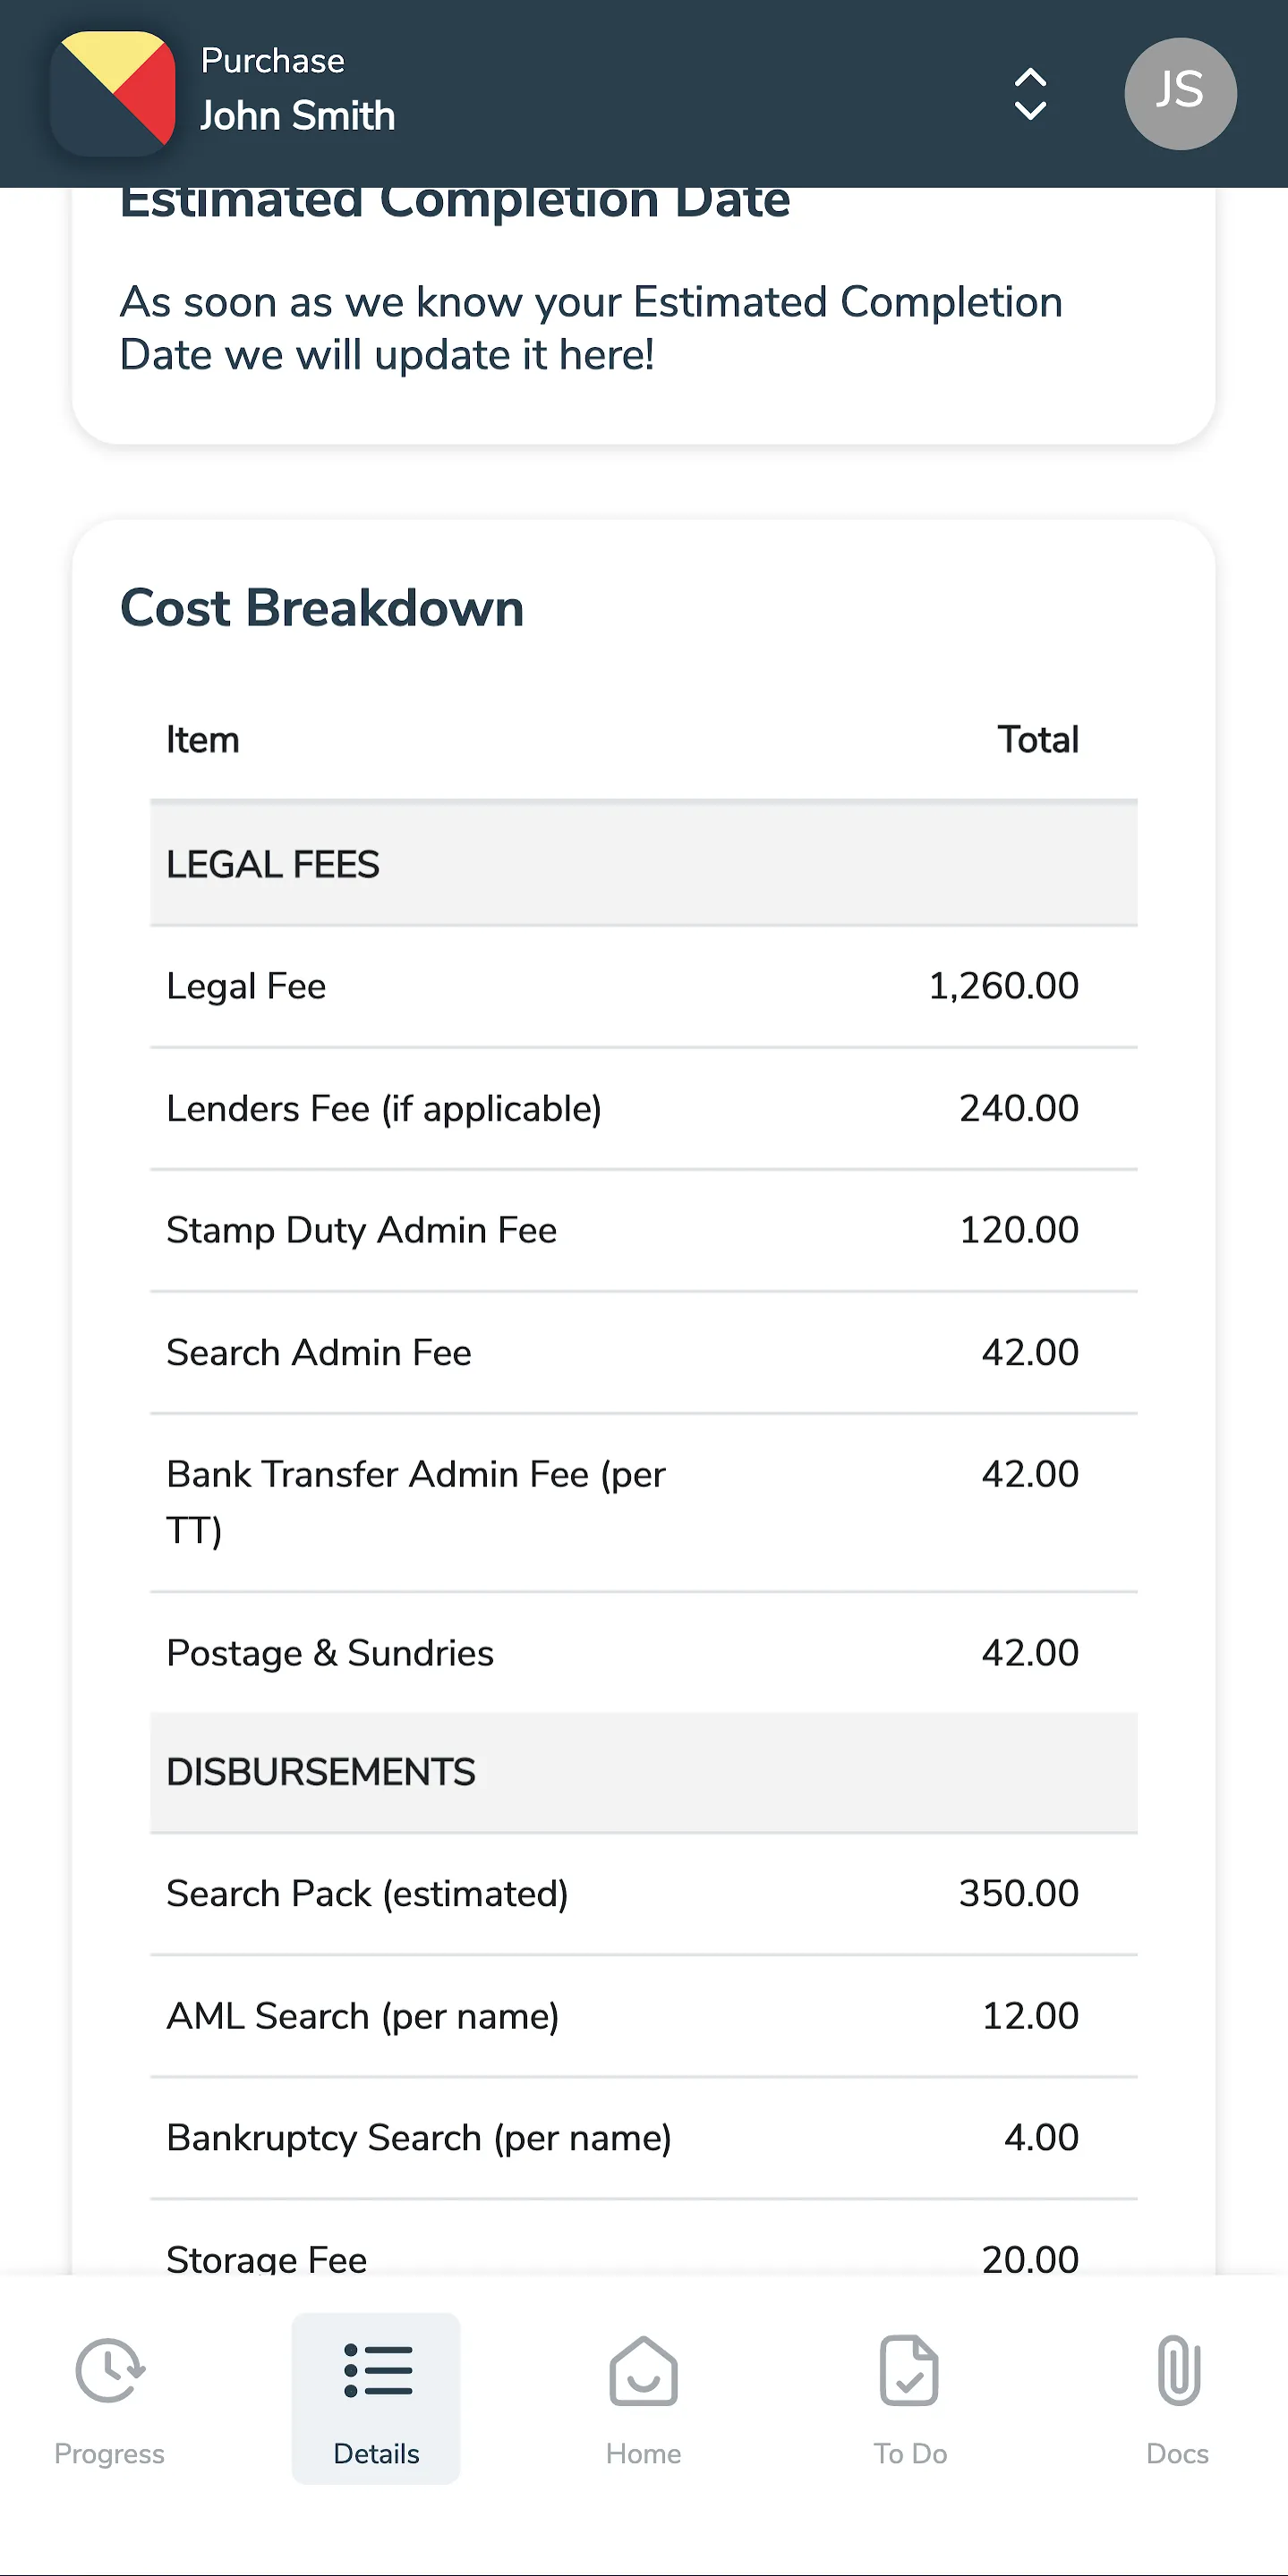Click the Cost Breakdown heading
The width and height of the screenshot is (1288, 2576).
pyautogui.click(x=322, y=608)
